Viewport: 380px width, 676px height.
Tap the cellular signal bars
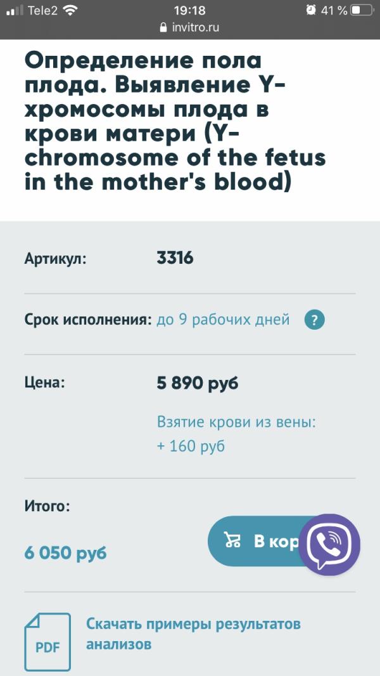coord(15,11)
